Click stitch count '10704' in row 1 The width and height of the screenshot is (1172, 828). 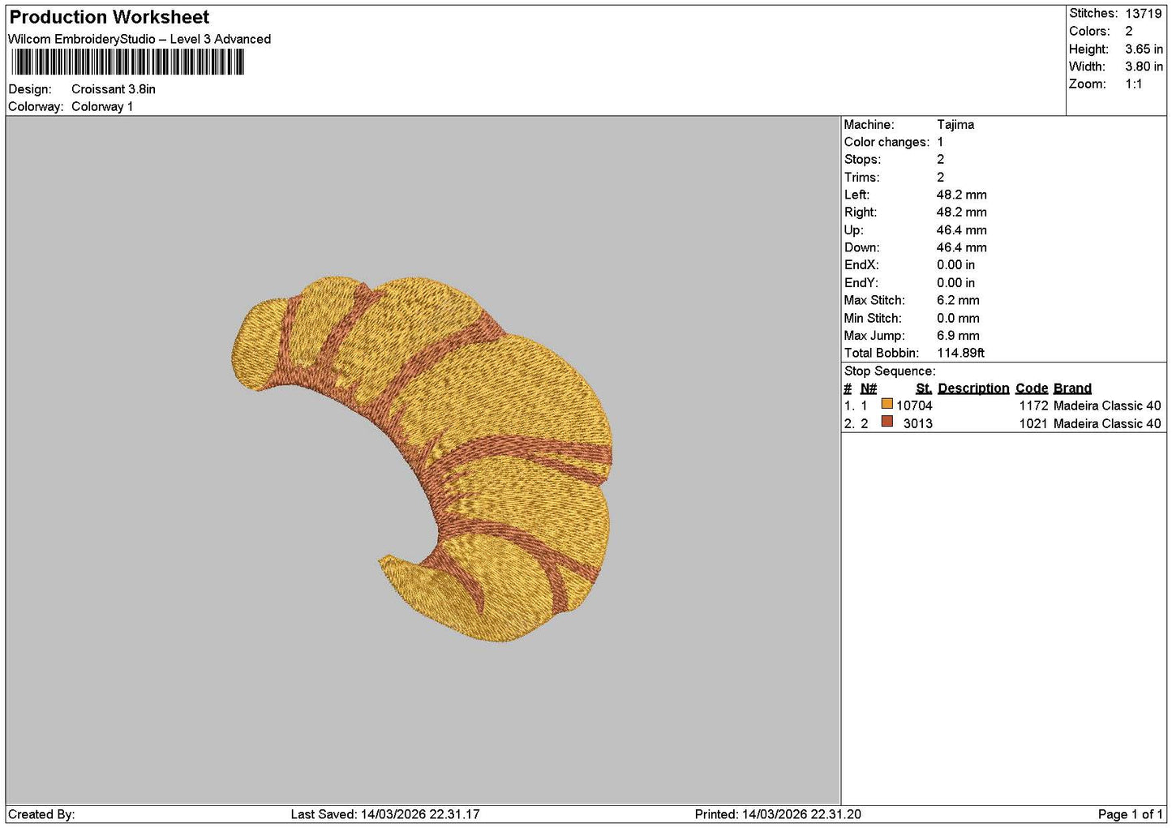914,405
